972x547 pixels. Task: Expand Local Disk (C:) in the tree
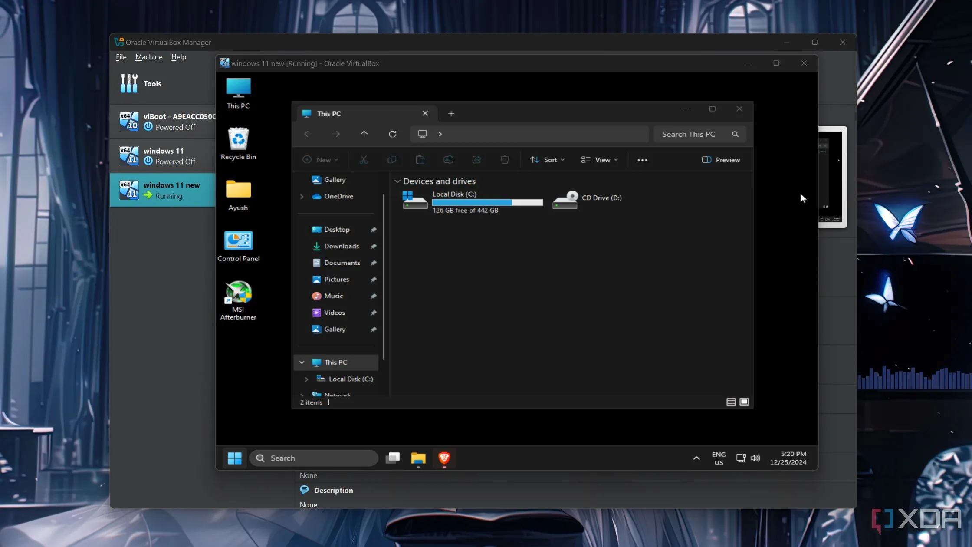306,379
